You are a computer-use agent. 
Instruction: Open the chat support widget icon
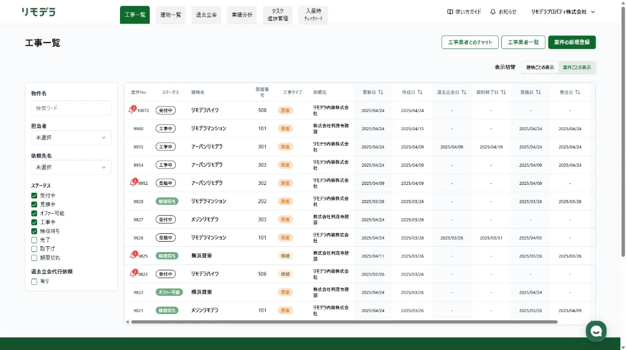(x=596, y=331)
